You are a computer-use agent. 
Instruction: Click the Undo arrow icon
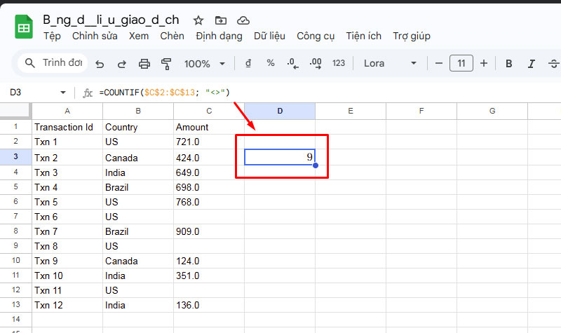click(x=100, y=64)
